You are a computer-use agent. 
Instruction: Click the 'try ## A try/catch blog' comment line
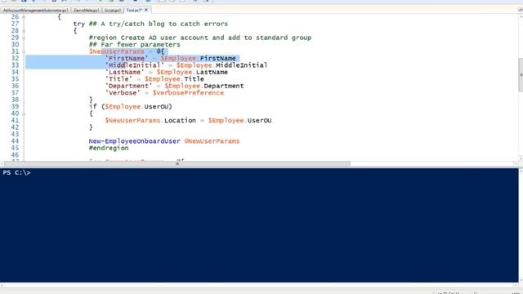[150, 24]
